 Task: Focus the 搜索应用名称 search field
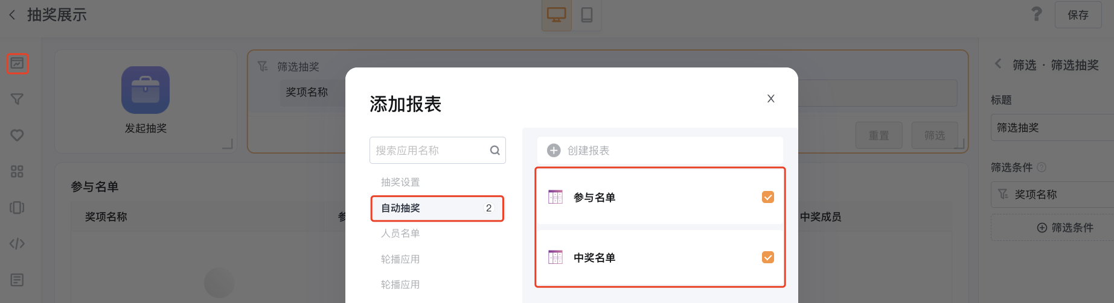tap(437, 151)
